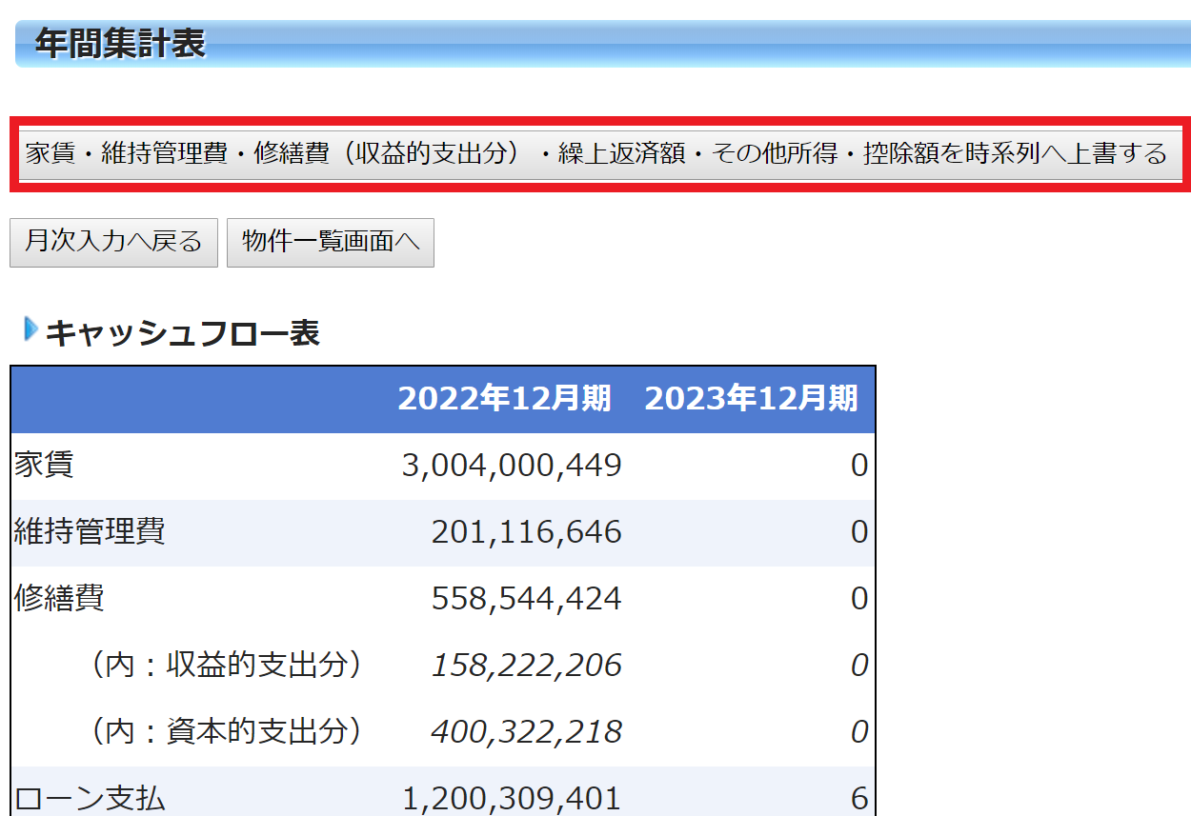Click the blue triangle beside キャッシュフロー表
1191x816 pixels.
(30, 330)
